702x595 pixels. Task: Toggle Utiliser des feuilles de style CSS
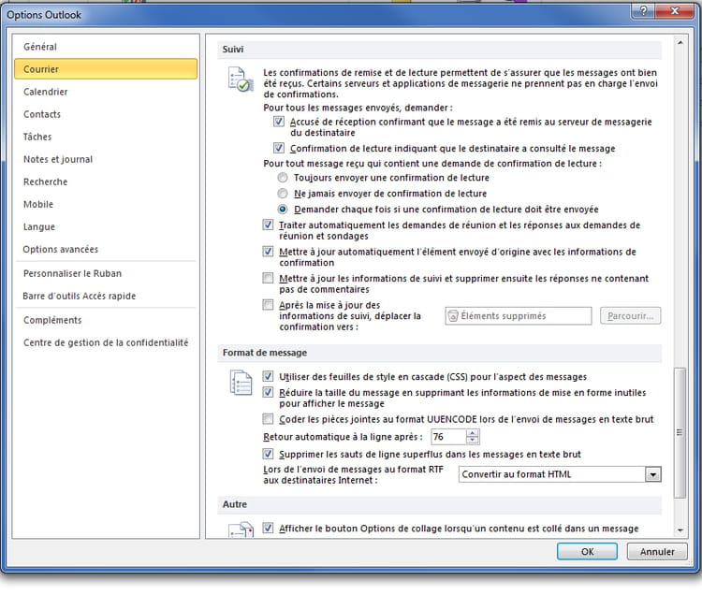tap(268, 376)
